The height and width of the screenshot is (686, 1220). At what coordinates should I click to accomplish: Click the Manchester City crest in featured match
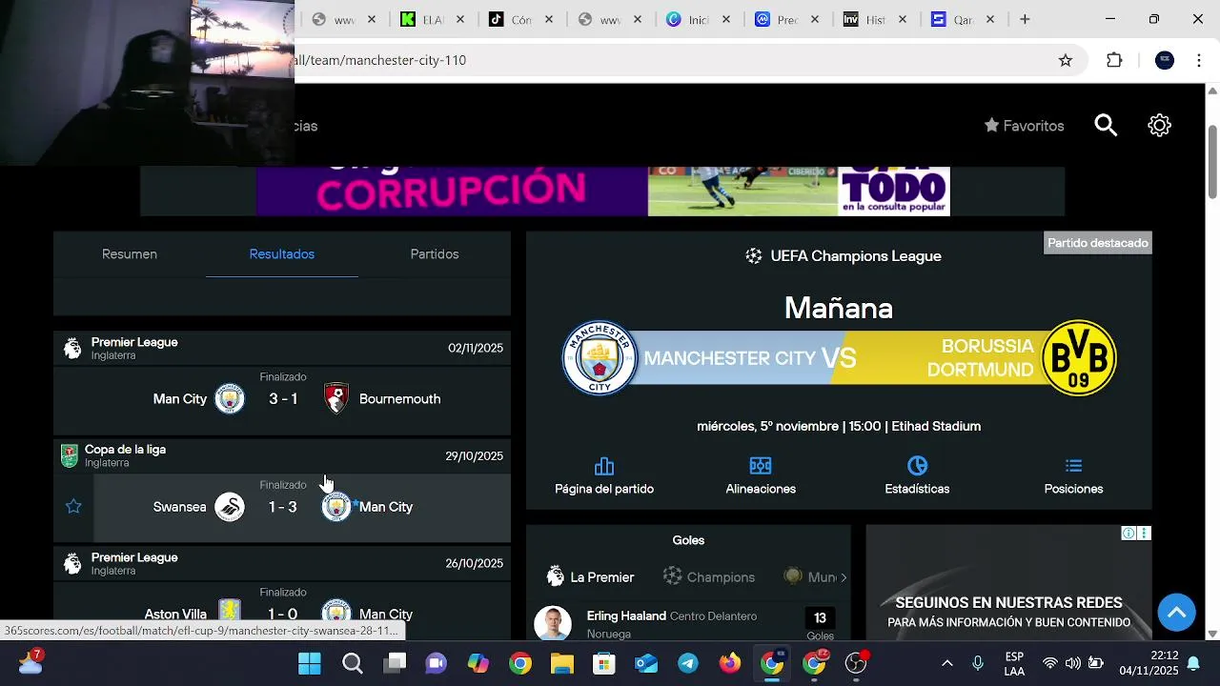click(600, 358)
